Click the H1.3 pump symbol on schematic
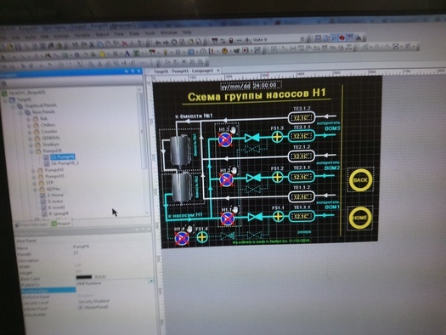 225,139
